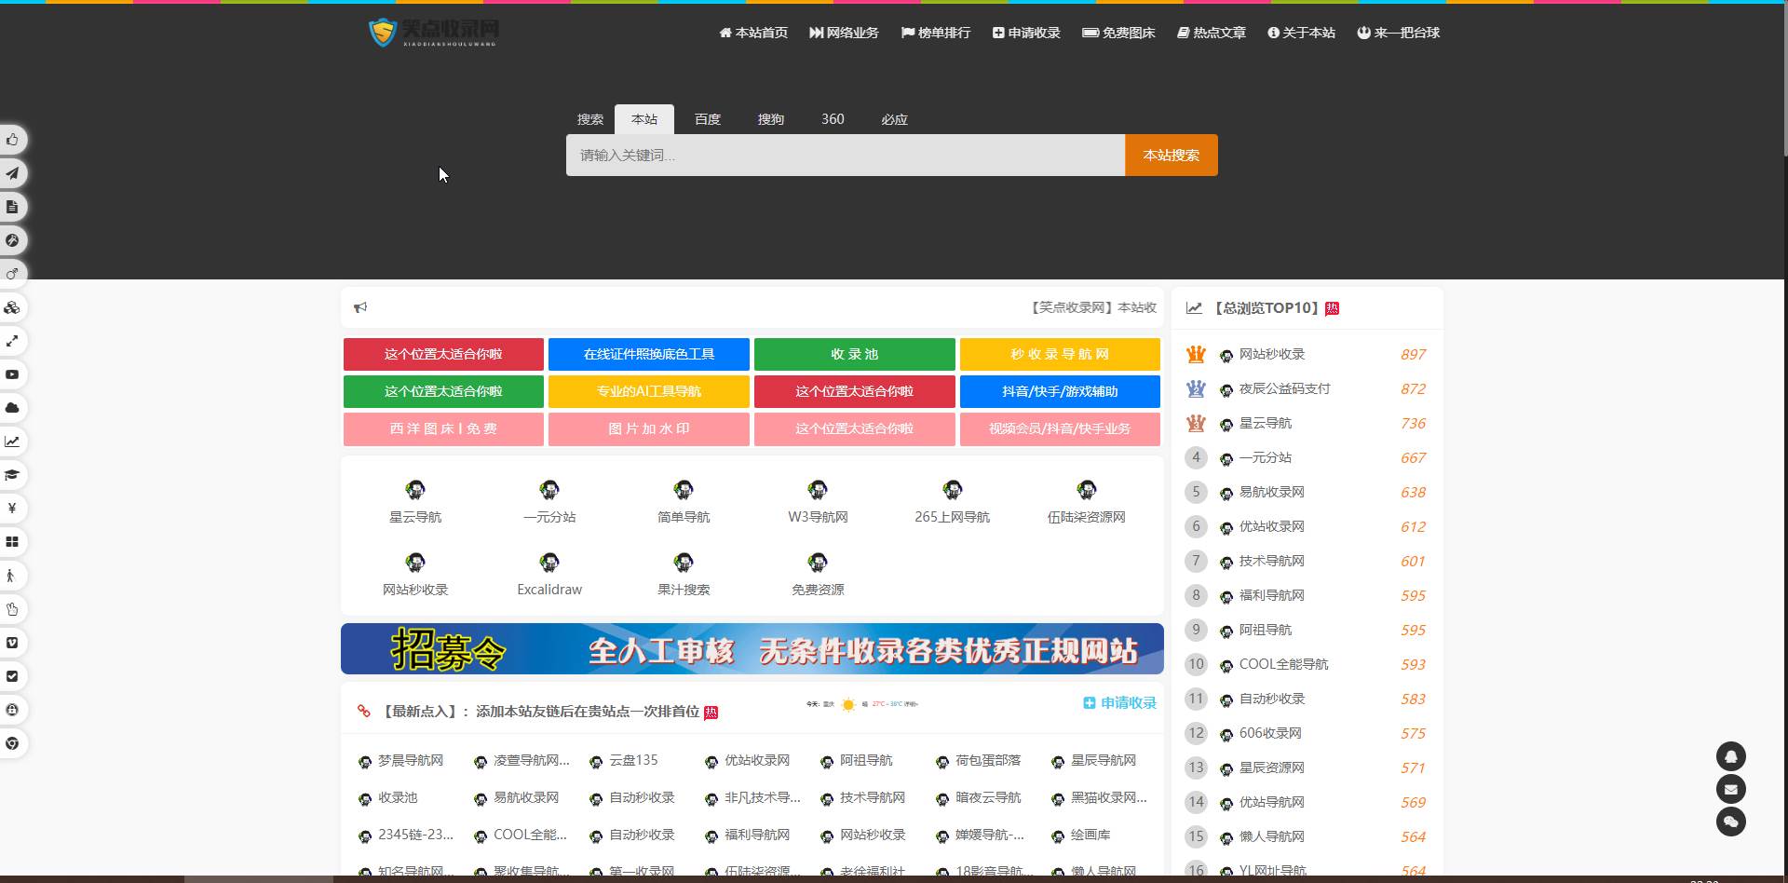This screenshot has height=883, width=1788.
Task: Click the 笑点收录网 site logo
Action: point(434,33)
